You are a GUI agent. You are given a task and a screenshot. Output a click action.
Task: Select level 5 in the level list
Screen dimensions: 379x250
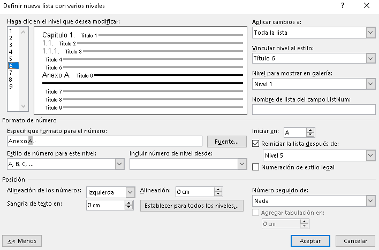click(11, 59)
